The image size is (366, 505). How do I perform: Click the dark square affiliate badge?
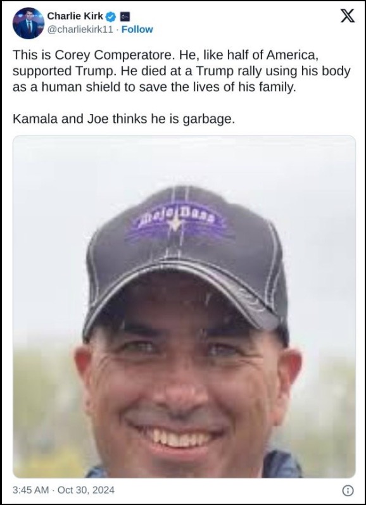coord(125,16)
